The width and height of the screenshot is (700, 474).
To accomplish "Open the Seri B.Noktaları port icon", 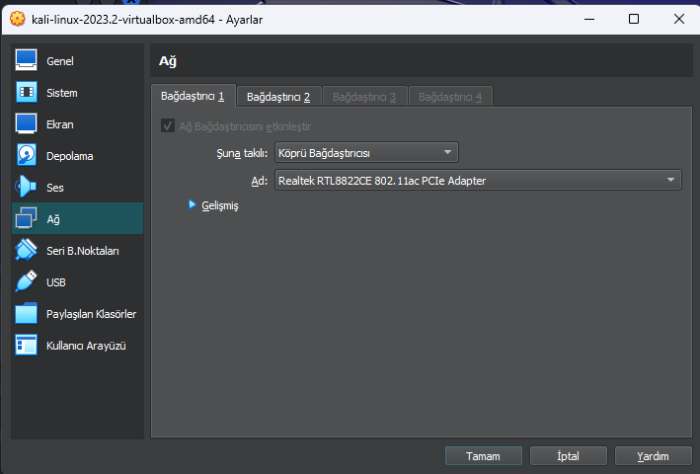I will pos(26,250).
